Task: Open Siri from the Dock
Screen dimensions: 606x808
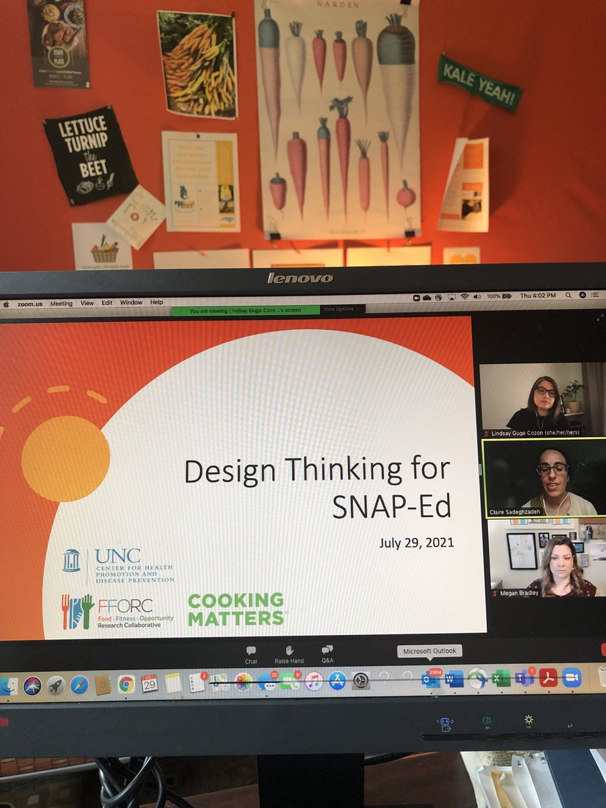Action: pyautogui.click(x=32, y=685)
